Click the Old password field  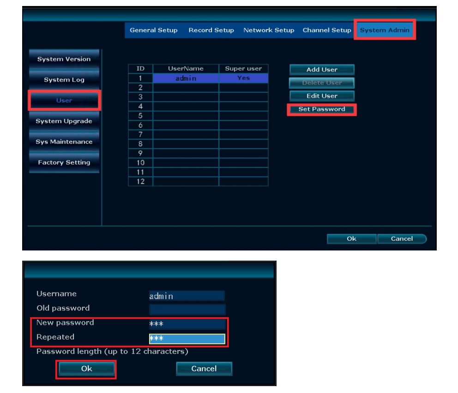(x=187, y=309)
